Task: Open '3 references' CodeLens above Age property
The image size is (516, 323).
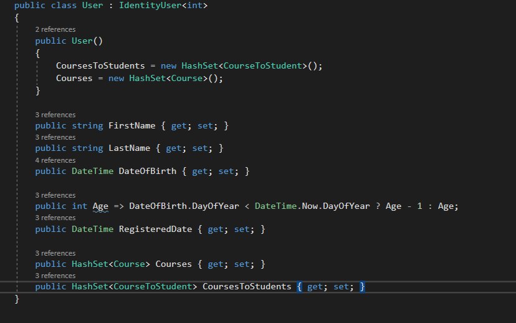Action: pyautogui.click(x=55, y=195)
